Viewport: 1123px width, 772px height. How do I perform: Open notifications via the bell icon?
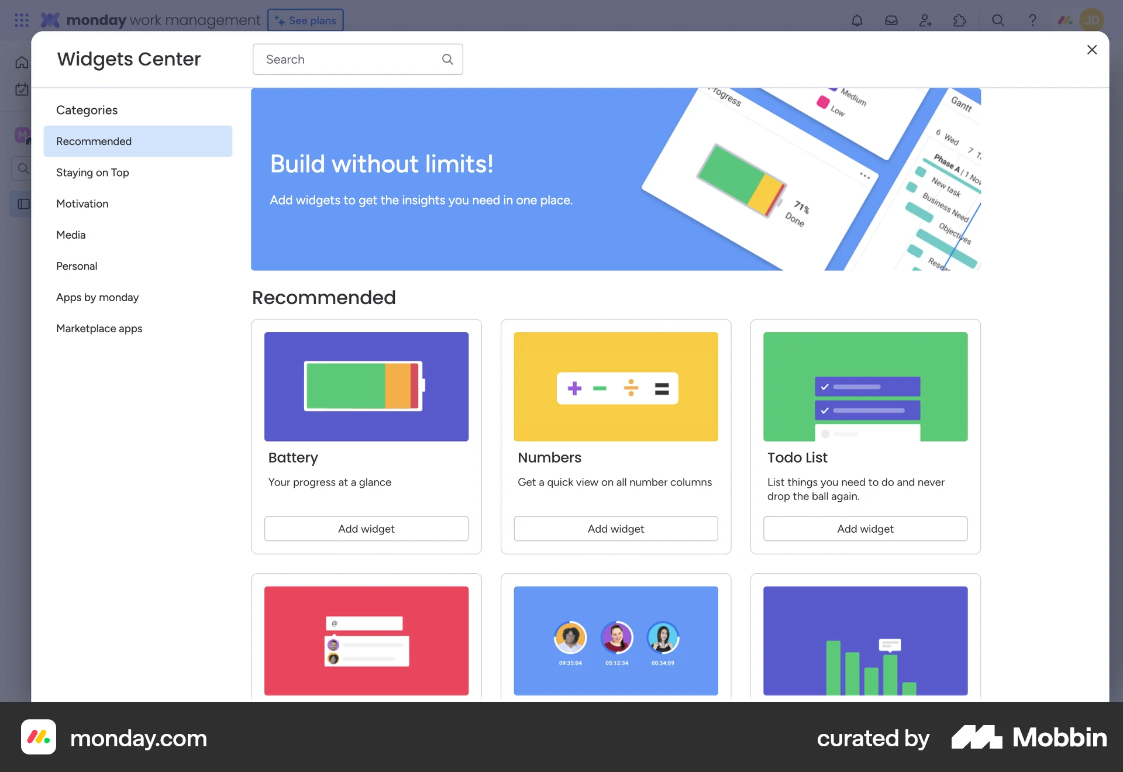coord(856,20)
